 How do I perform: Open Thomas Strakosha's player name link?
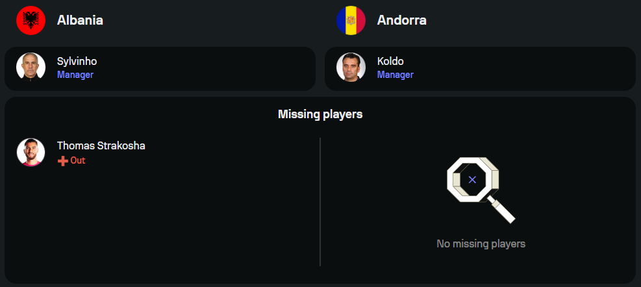[101, 145]
